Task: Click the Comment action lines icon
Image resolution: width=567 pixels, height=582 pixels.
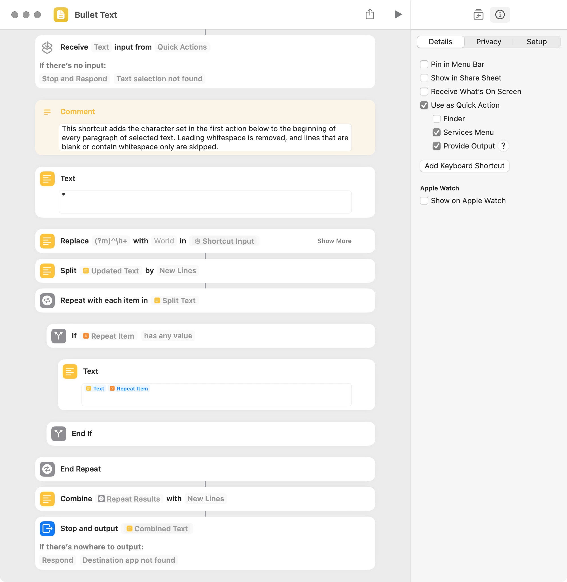Action: pyautogui.click(x=47, y=112)
